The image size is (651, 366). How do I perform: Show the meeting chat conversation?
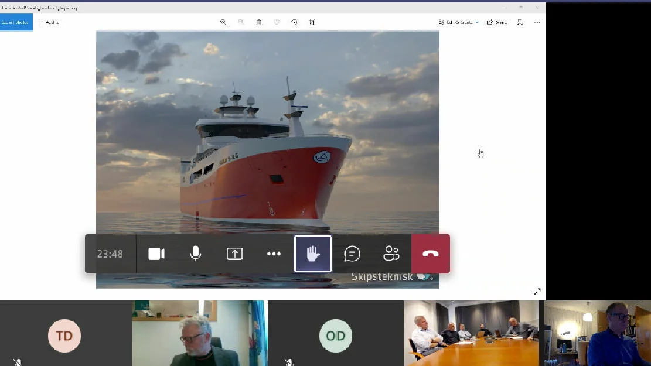(352, 254)
